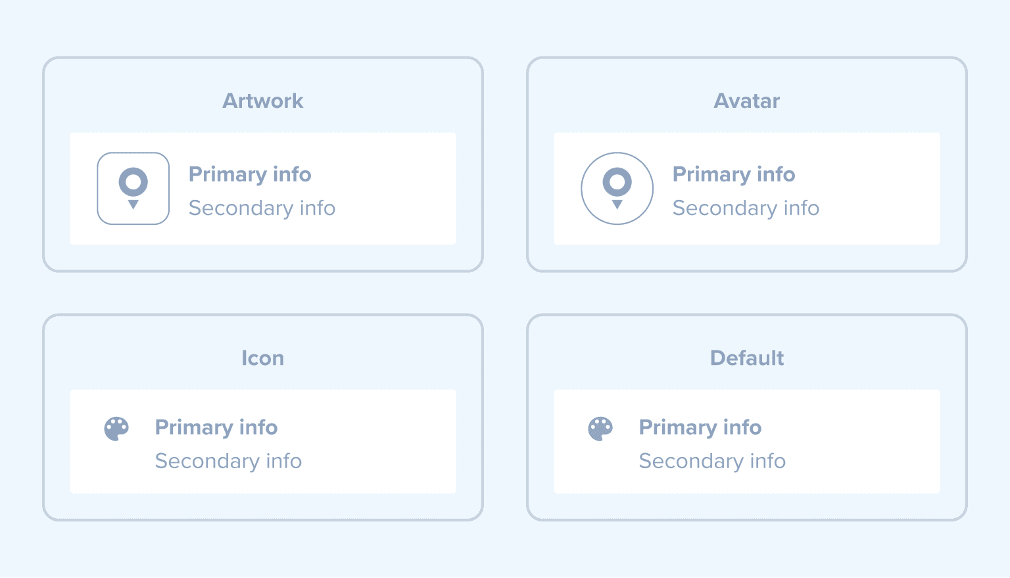Click the square artwork thumbnail icon
Viewport: 1010px width, 578px height.
(133, 189)
